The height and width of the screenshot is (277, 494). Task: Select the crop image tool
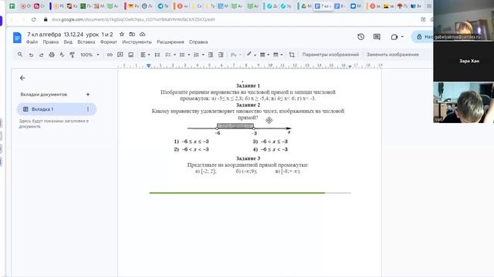(292, 55)
